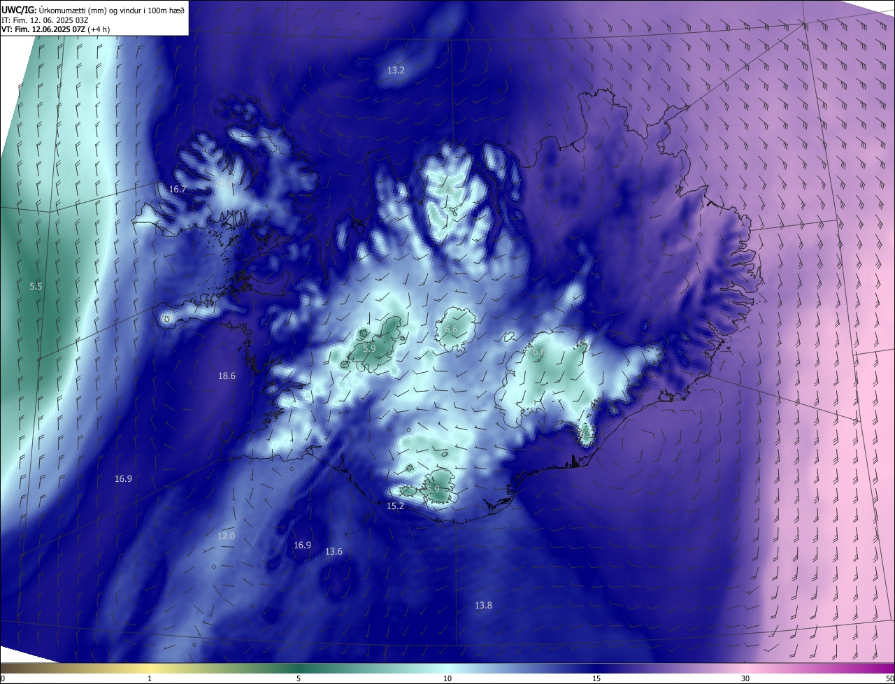Image resolution: width=895 pixels, height=684 pixels.
Task: Click the legend tick label 10
Action: click(x=447, y=679)
